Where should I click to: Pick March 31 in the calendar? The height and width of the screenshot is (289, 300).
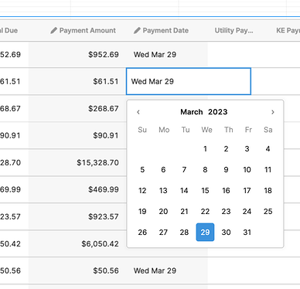[x=247, y=233]
